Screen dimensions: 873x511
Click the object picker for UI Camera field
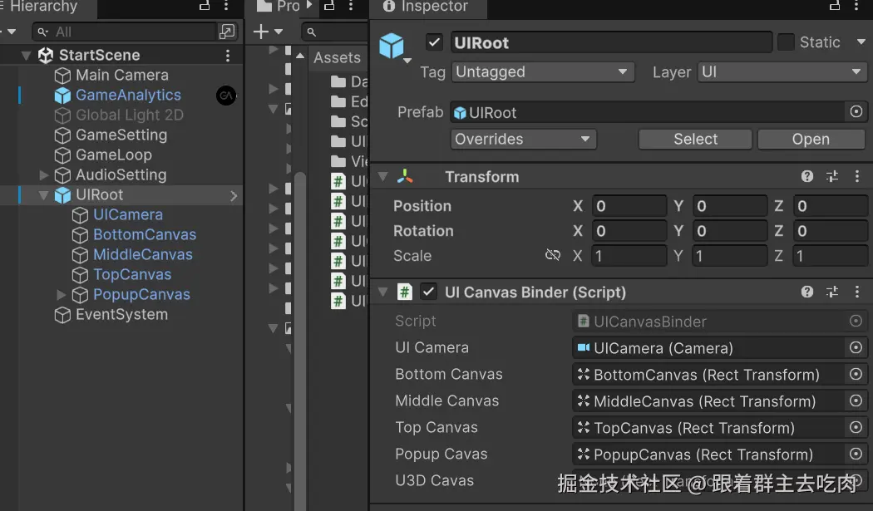[x=856, y=348]
